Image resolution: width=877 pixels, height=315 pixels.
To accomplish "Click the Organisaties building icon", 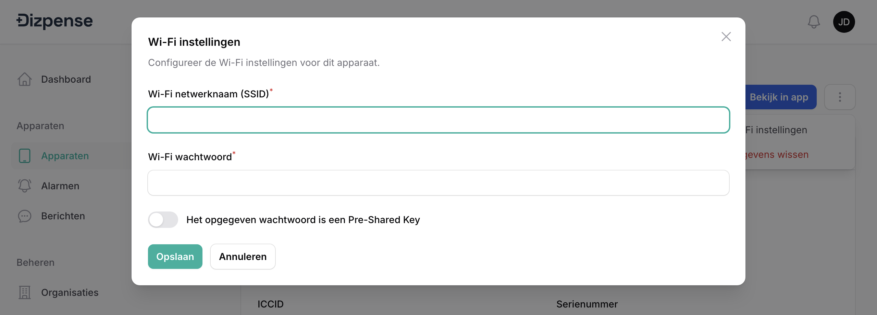I will coord(25,292).
